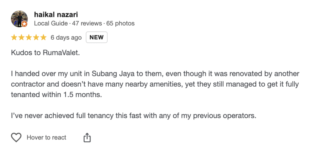Image resolution: width=314 pixels, height=149 pixels.
Task: Click the fifth yellow rating star
Action: point(43,37)
